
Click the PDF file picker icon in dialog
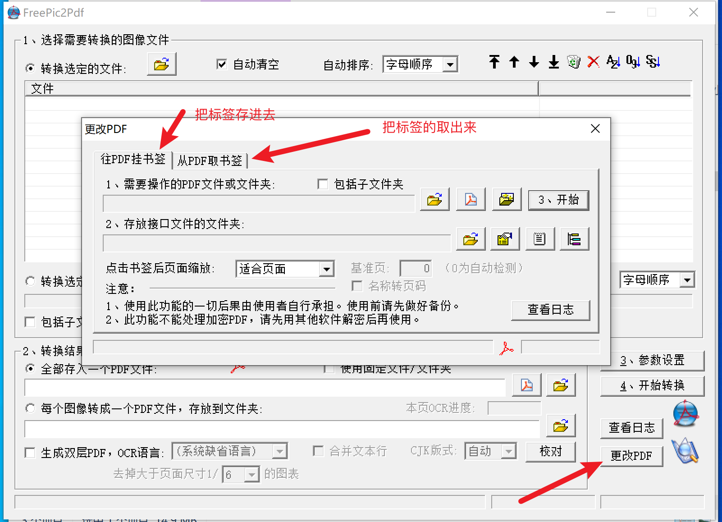tap(471, 199)
